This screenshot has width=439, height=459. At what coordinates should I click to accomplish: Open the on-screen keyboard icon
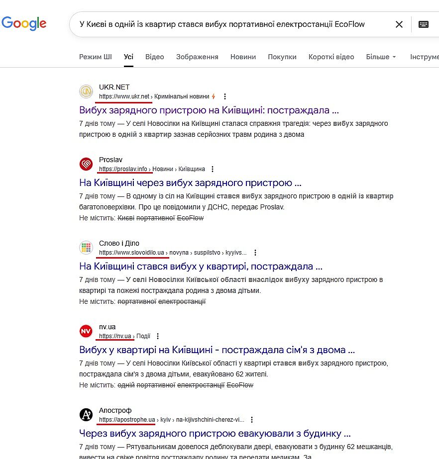[x=424, y=24]
